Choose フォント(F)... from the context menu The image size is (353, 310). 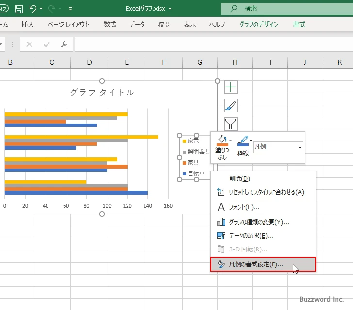click(x=263, y=207)
